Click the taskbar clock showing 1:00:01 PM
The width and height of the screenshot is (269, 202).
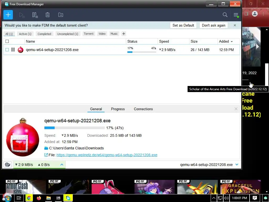click(239, 198)
